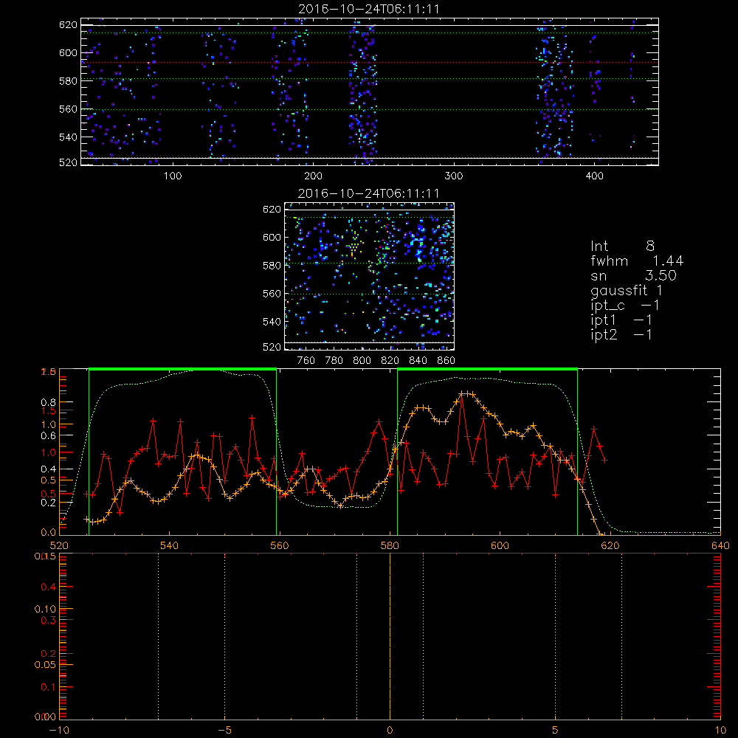Click x-axis label '0' of the bottom plot

pos(390,731)
